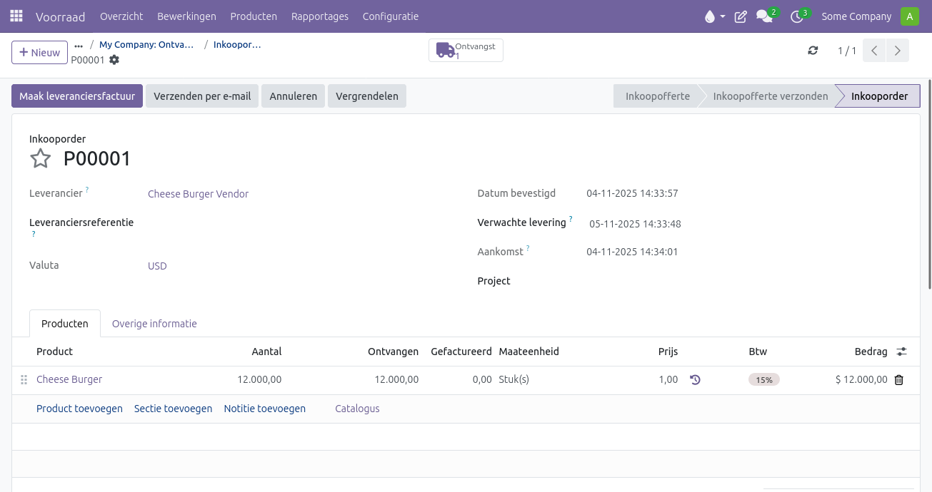The height and width of the screenshot is (492, 932).
Task: Click Maak leveranciersfactuur button
Action: [77, 96]
